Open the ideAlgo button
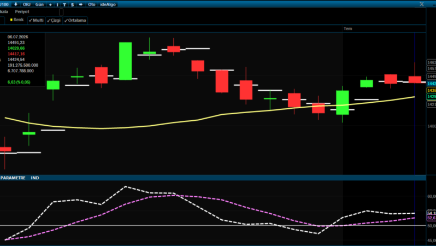 [x=108, y=4]
